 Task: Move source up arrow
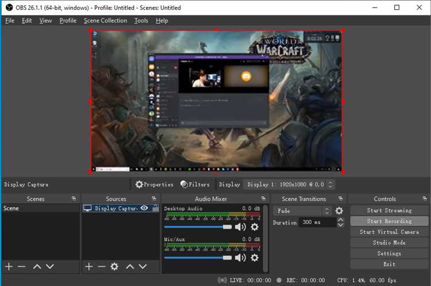pyautogui.click(x=130, y=266)
